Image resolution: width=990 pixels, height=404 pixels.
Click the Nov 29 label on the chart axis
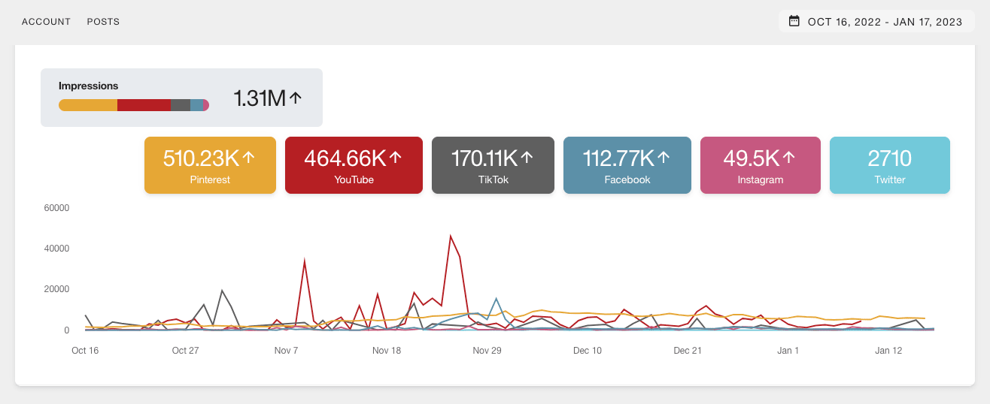(x=487, y=351)
